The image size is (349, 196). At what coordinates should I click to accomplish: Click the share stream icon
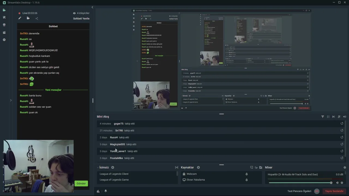click(37, 18)
